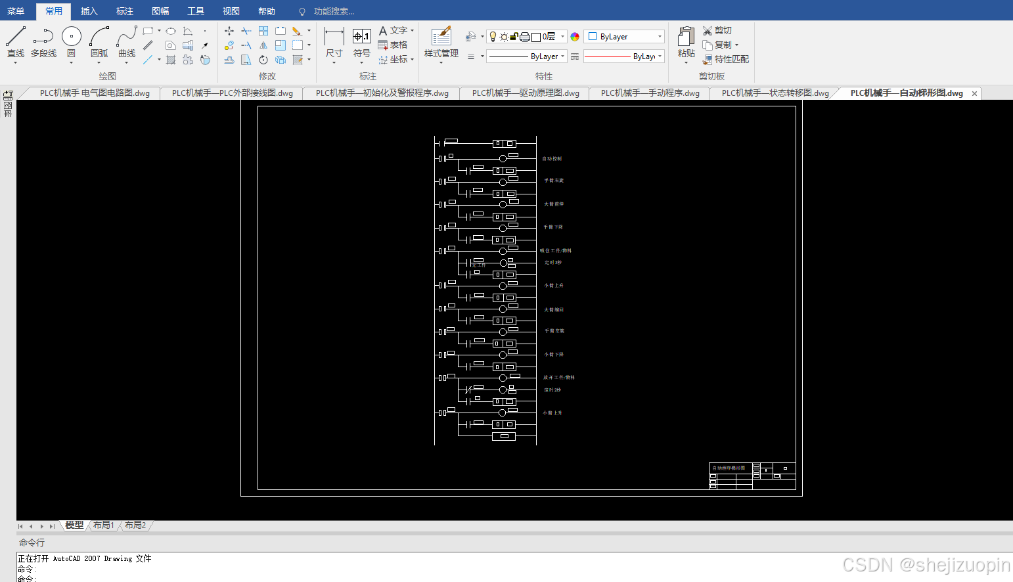Expand the Copy (复制) dropdown arrow

tap(737, 45)
